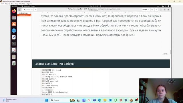The image size is (183, 103).
Task: Open Microsoft Teams from the taskbar
Action: point(94,100)
